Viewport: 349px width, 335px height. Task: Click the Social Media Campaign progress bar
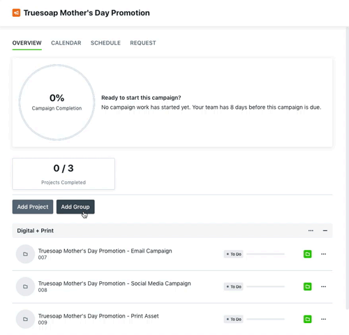coord(265,287)
